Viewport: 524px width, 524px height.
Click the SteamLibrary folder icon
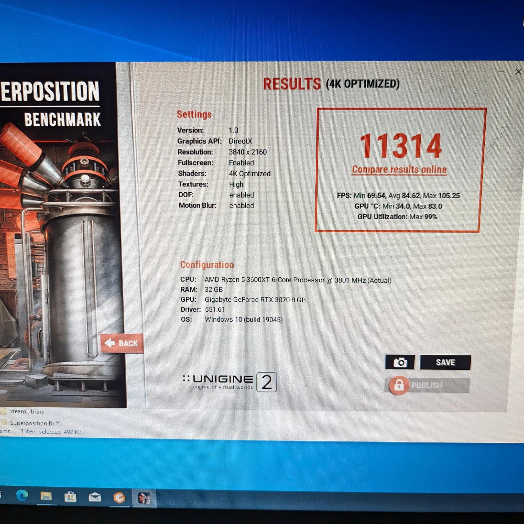click(3, 411)
